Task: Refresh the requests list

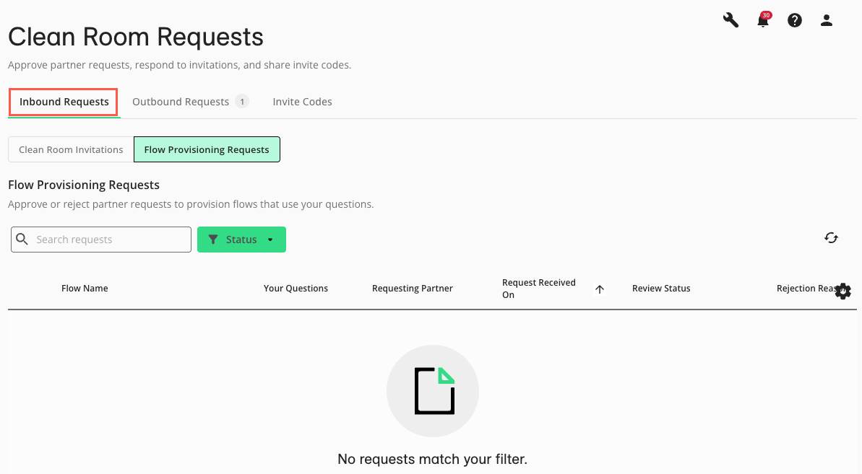Action: pos(831,237)
